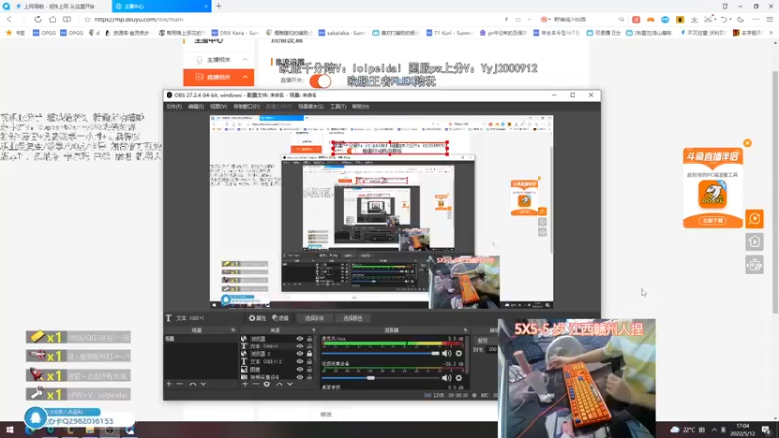
Task: Add a new scene with the plus icon in OBS scenes panel
Action: click(169, 383)
